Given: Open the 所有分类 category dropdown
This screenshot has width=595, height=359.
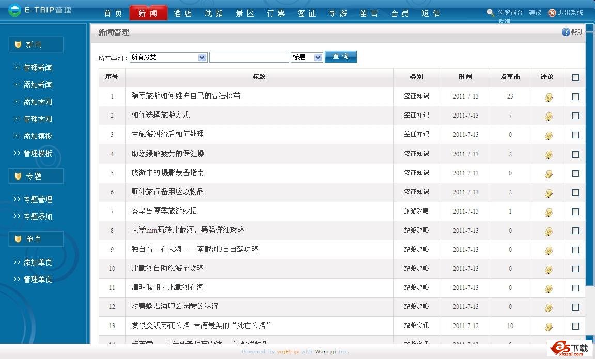Looking at the screenshot, I should 168,58.
